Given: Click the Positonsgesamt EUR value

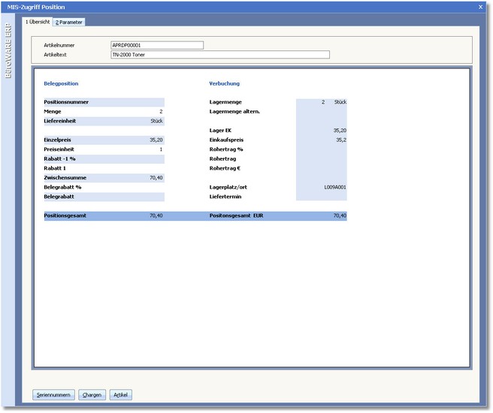Looking at the screenshot, I should [x=322, y=216].
